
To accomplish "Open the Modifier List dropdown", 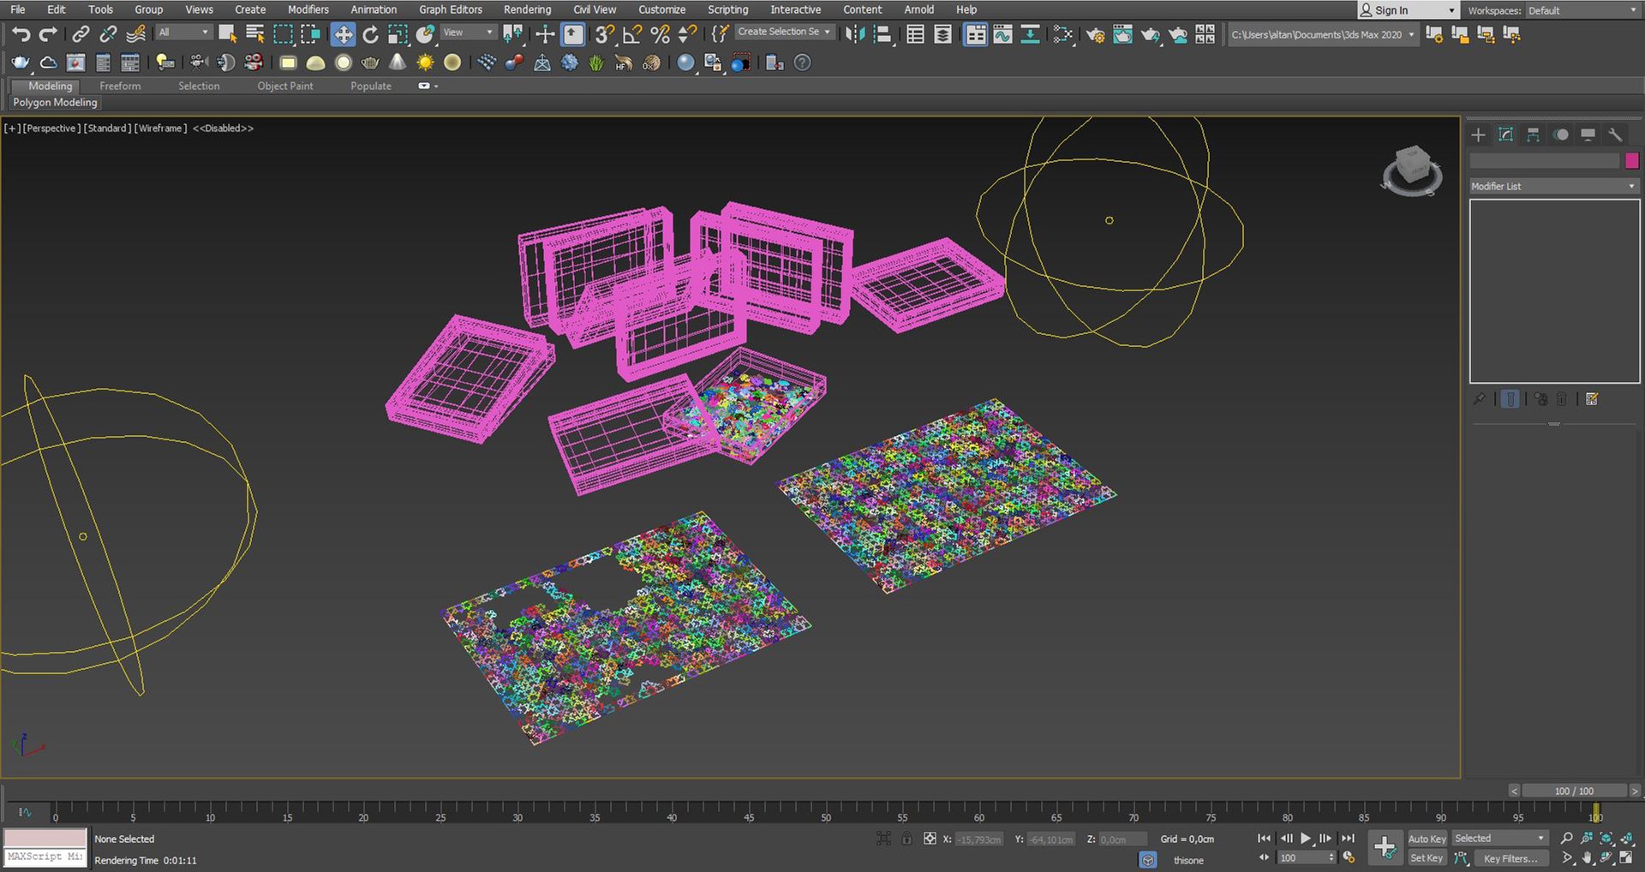I will (1552, 186).
